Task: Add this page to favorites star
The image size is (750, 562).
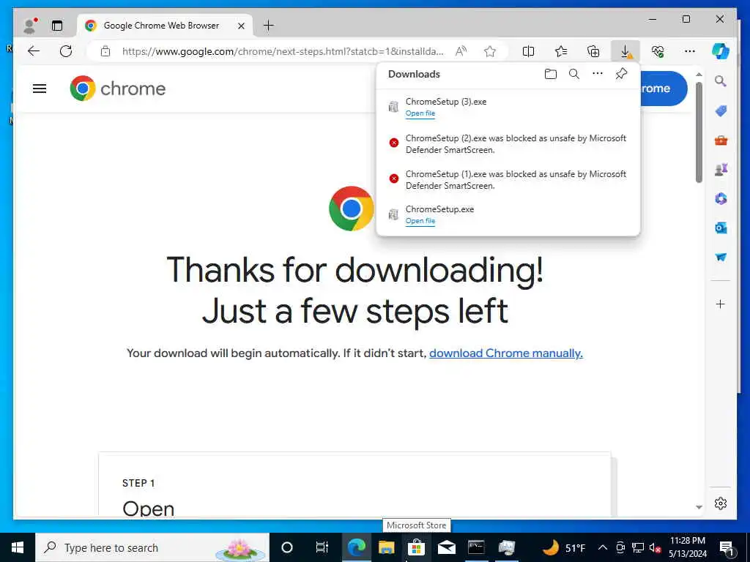Action: 490,51
